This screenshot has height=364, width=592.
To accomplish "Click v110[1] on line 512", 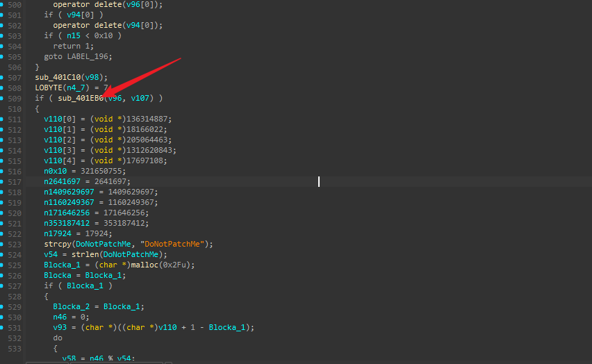I will (x=60, y=129).
